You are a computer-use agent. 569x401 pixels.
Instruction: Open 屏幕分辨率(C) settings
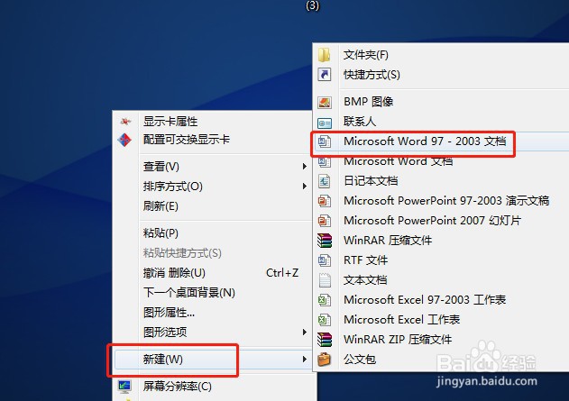[x=177, y=387]
